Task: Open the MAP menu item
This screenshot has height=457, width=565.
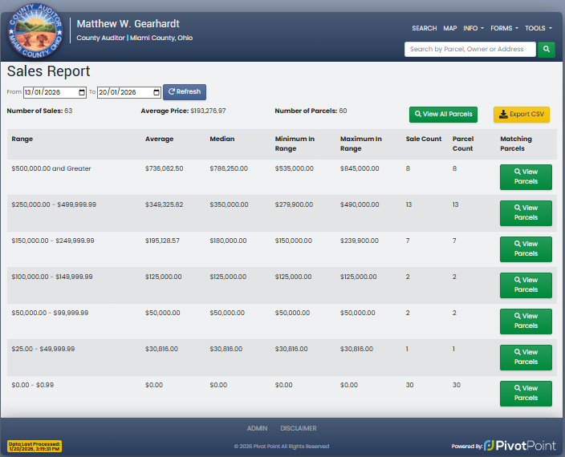Action: (x=450, y=28)
